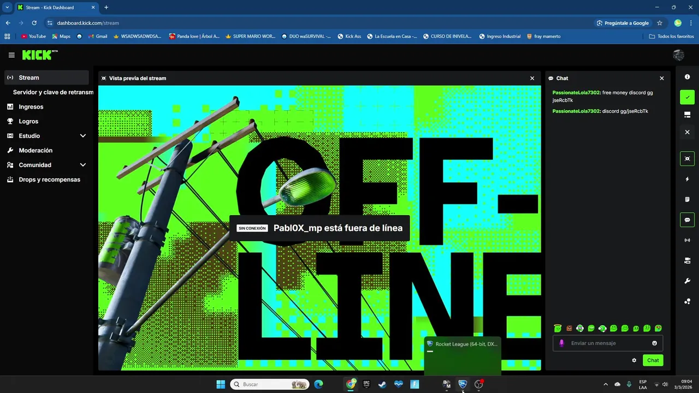The image size is (699, 393).
Task: Open OBS Studio from taskbar
Action: pos(478,384)
